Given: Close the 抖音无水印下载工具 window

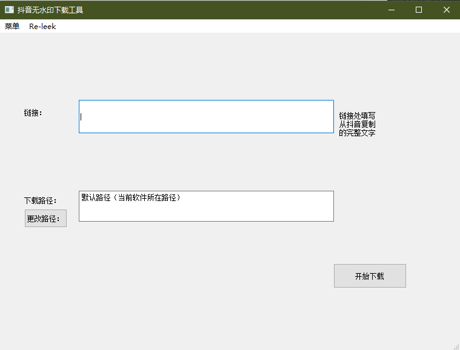Looking at the screenshot, I should coord(447,10).
